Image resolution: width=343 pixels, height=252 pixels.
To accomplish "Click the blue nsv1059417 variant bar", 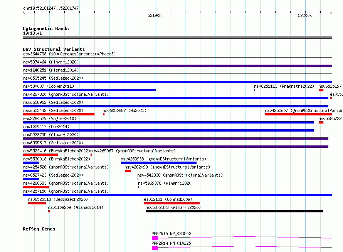I will point(168,130).
